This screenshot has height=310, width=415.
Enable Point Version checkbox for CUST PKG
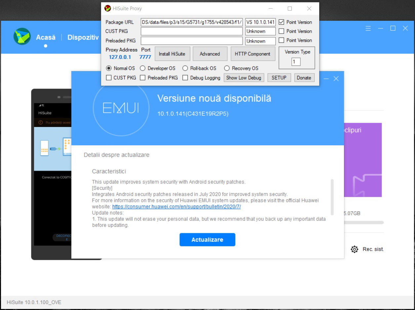(282, 31)
